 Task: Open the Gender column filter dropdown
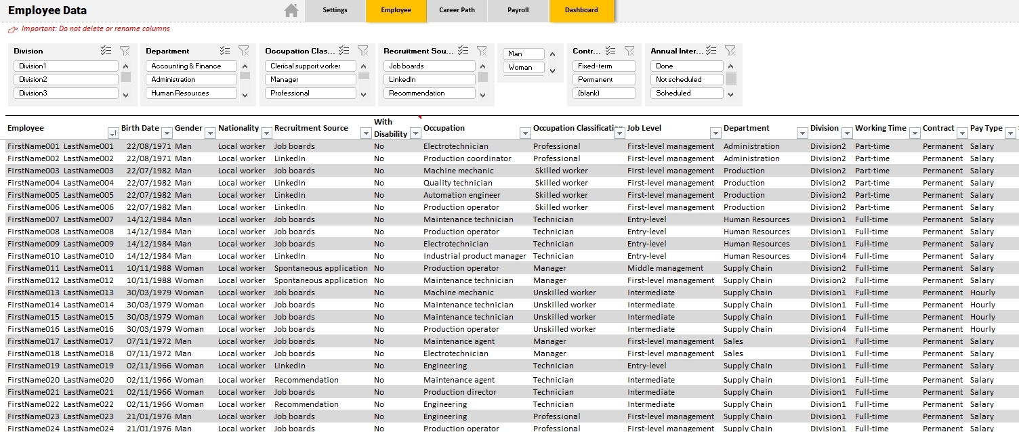point(210,133)
